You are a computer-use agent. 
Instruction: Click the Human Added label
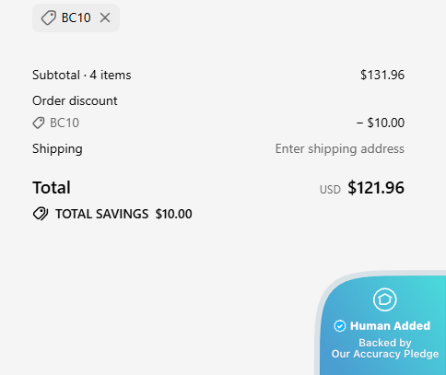click(390, 326)
